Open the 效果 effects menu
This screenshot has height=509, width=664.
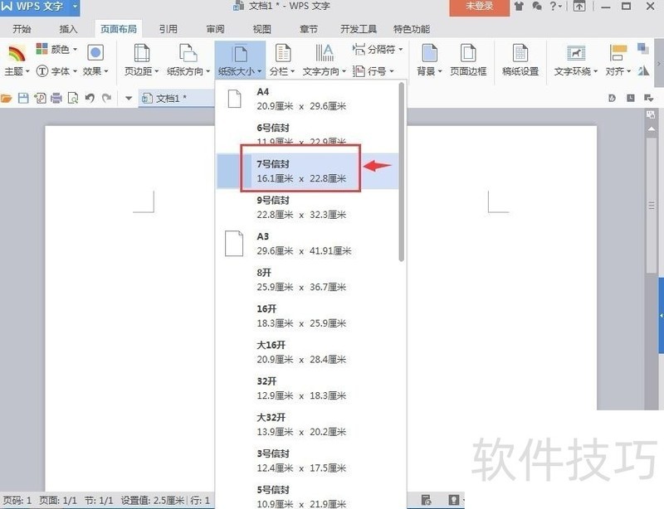tap(95, 61)
